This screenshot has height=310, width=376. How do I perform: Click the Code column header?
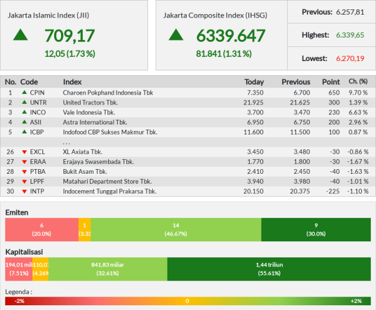point(29,82)
